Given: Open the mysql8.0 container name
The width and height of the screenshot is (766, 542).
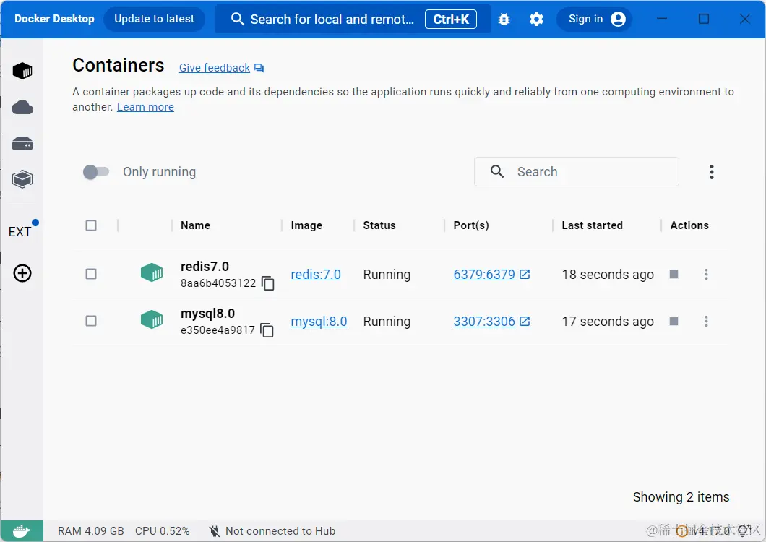Looking at the screenshot, I should pos(207,313).
